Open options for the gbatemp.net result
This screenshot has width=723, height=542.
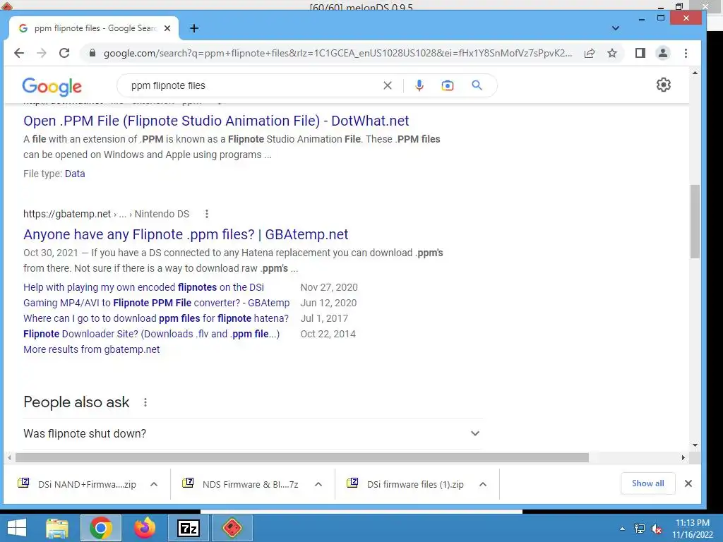tap(207, 214)
